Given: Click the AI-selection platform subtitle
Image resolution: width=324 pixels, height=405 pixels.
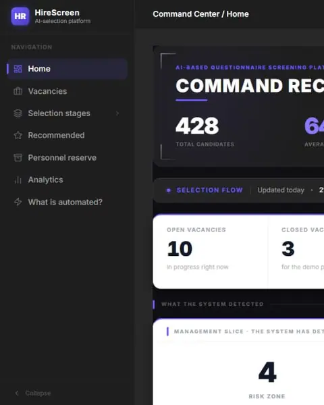Looking at the screenshot, I should (x=63, y=21).
